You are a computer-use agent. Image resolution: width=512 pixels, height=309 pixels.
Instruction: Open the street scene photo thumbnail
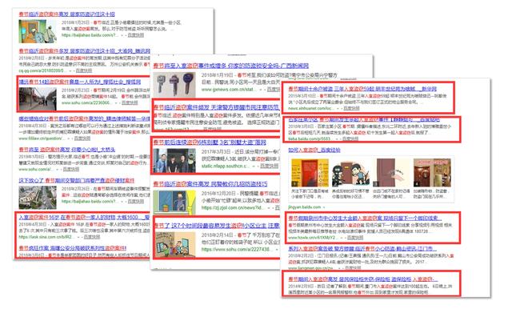point(38,98)
